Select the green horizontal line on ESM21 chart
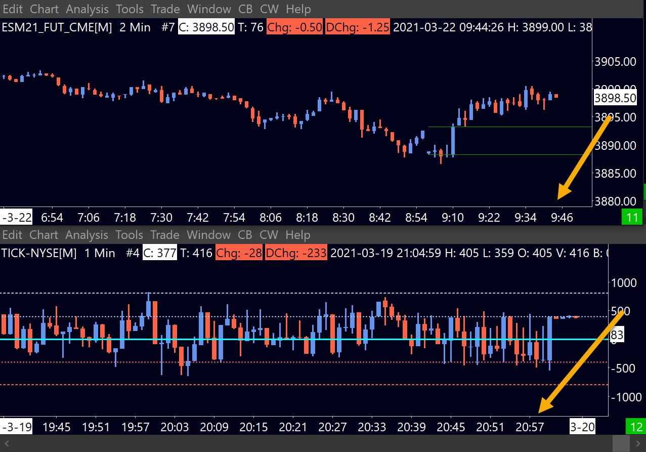Screen dimensions: 646x452 click(509, 127)
